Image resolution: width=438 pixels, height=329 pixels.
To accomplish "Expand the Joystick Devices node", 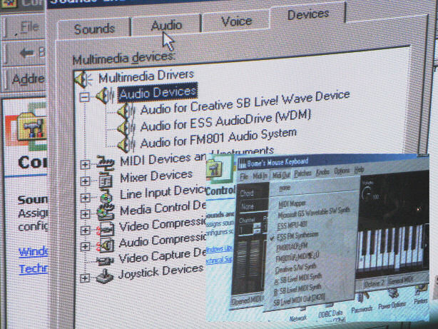I will click(x=86, y=275).
